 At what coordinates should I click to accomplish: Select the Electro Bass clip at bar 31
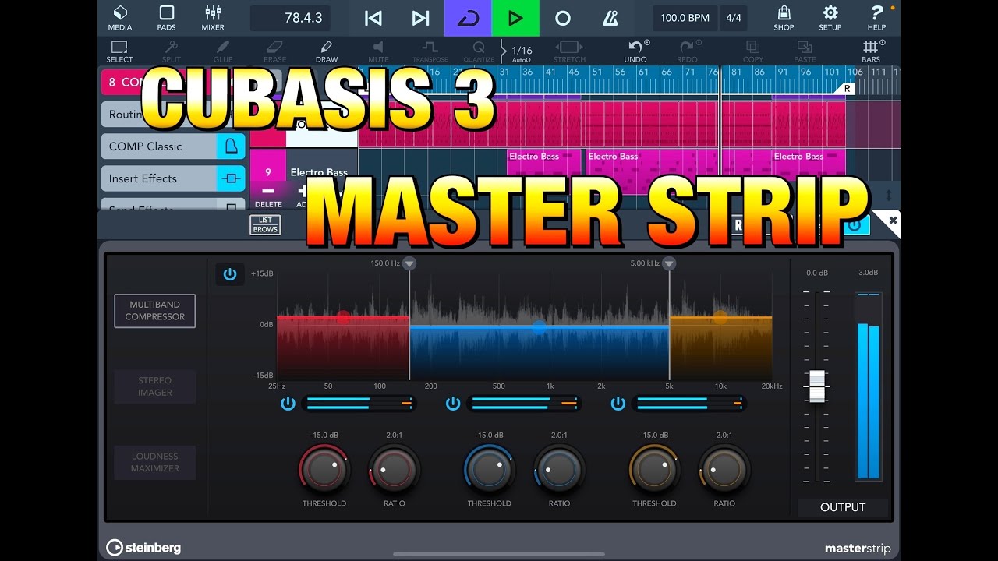point(544,172)
